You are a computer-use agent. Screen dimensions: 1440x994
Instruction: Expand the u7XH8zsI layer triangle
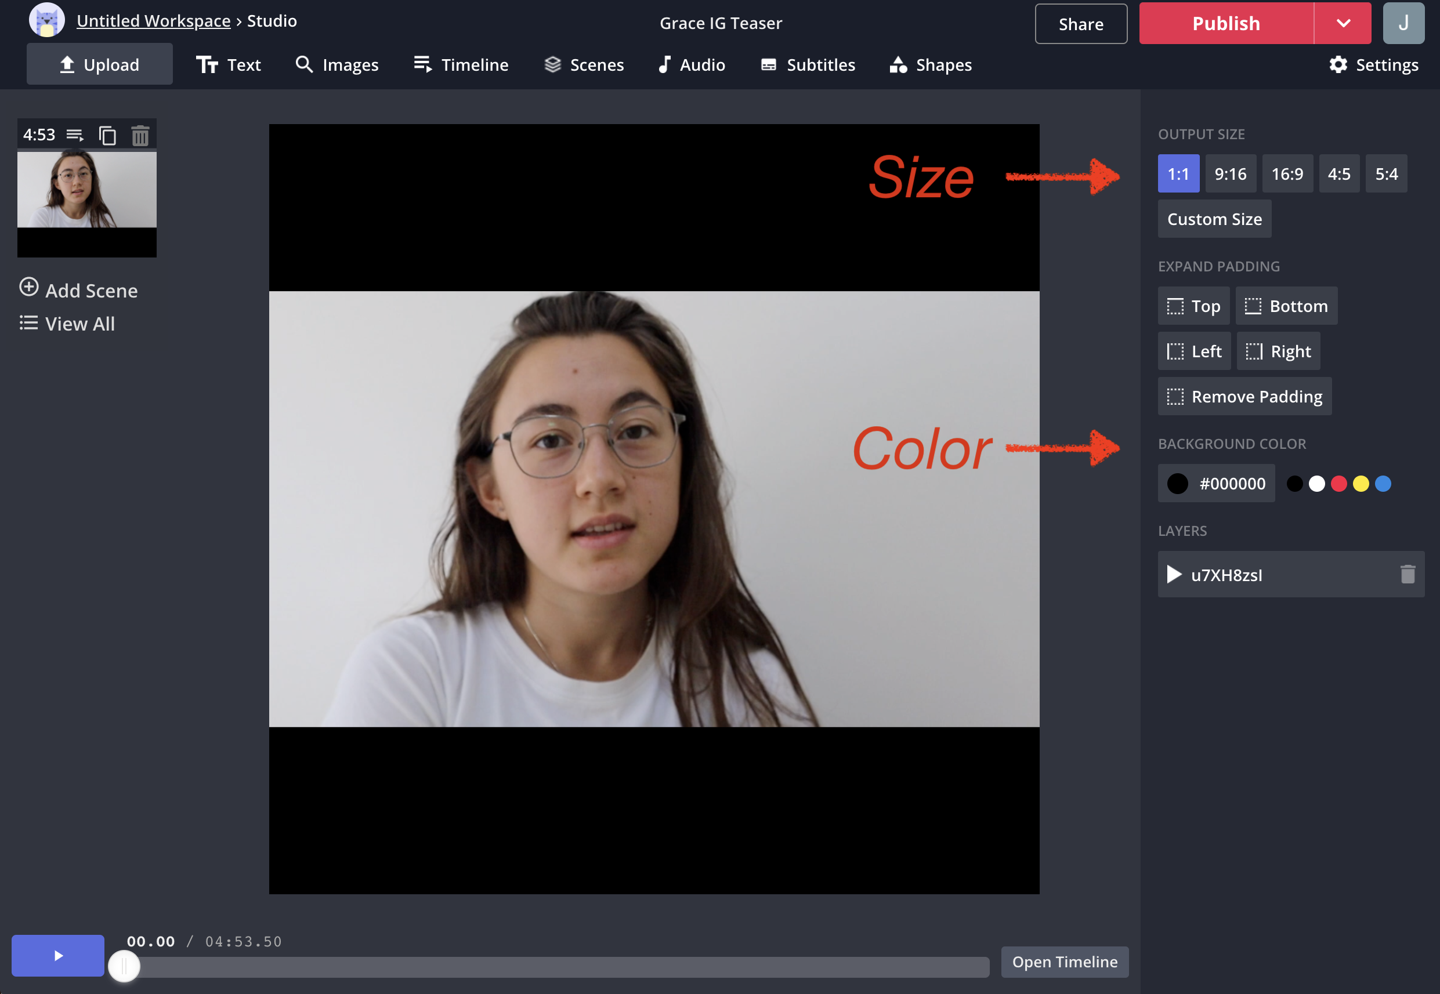[1174, 574]
